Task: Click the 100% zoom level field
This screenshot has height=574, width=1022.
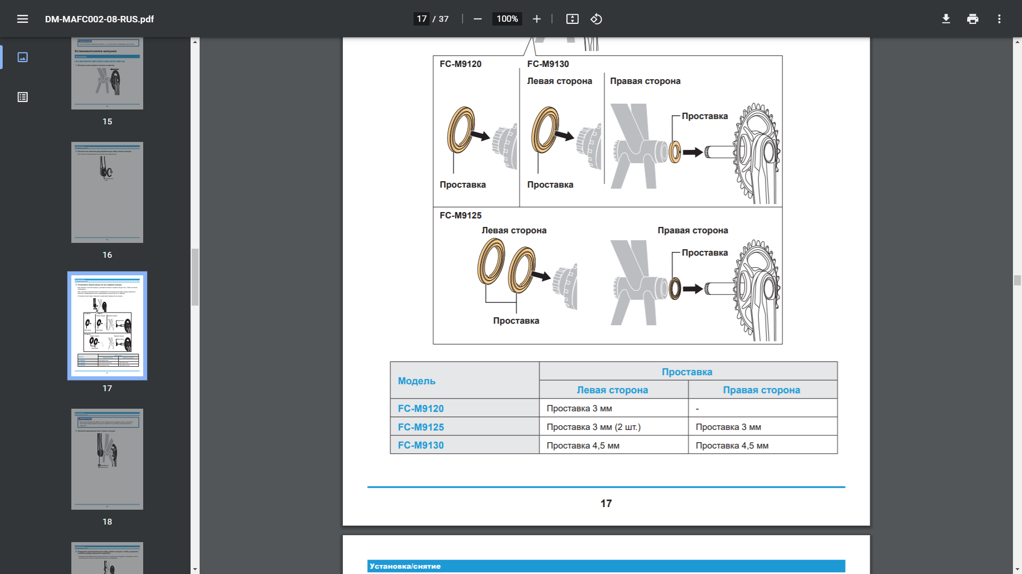Action: pyautogui.click(x=507, y=19)
